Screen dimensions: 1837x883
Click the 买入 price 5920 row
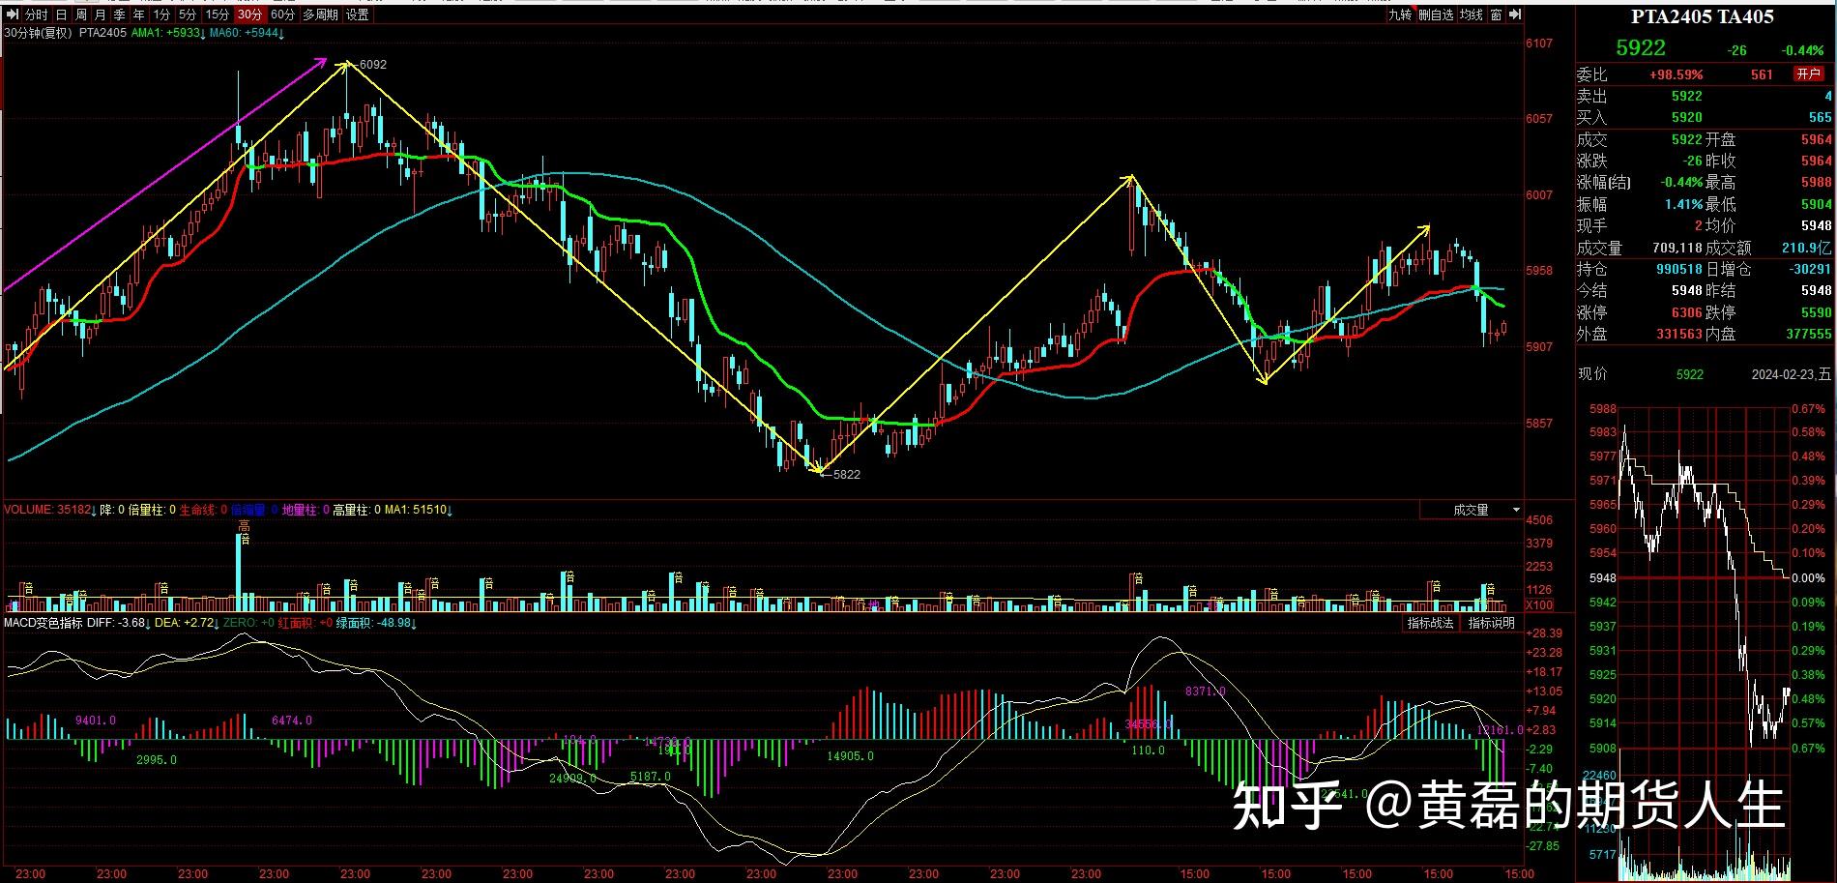[x=1705, y=117]
